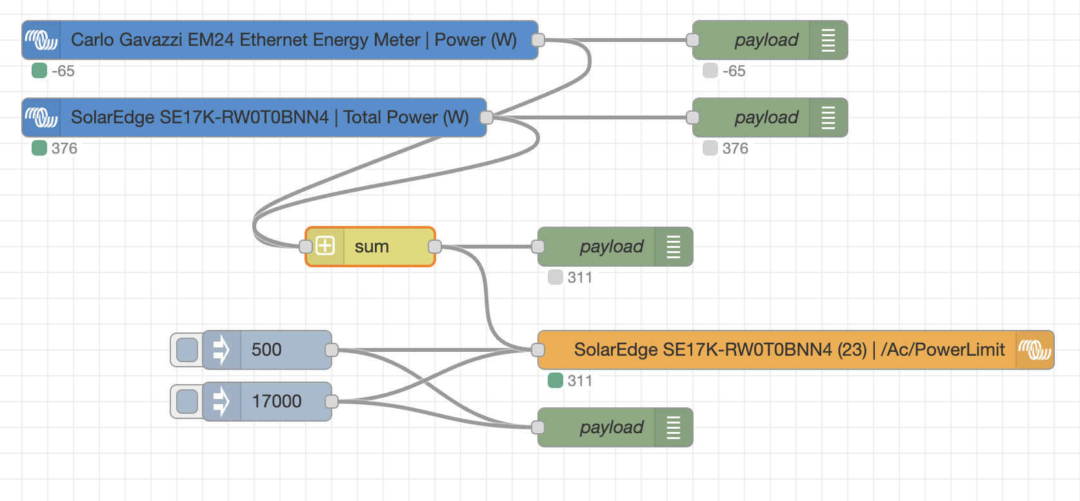Viewport: 1080px width, 501px height.
Task: Click the input port of the sum node
Action: tap(306, 247)
